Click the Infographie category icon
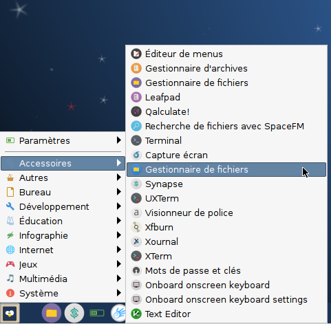 (10, 235)
